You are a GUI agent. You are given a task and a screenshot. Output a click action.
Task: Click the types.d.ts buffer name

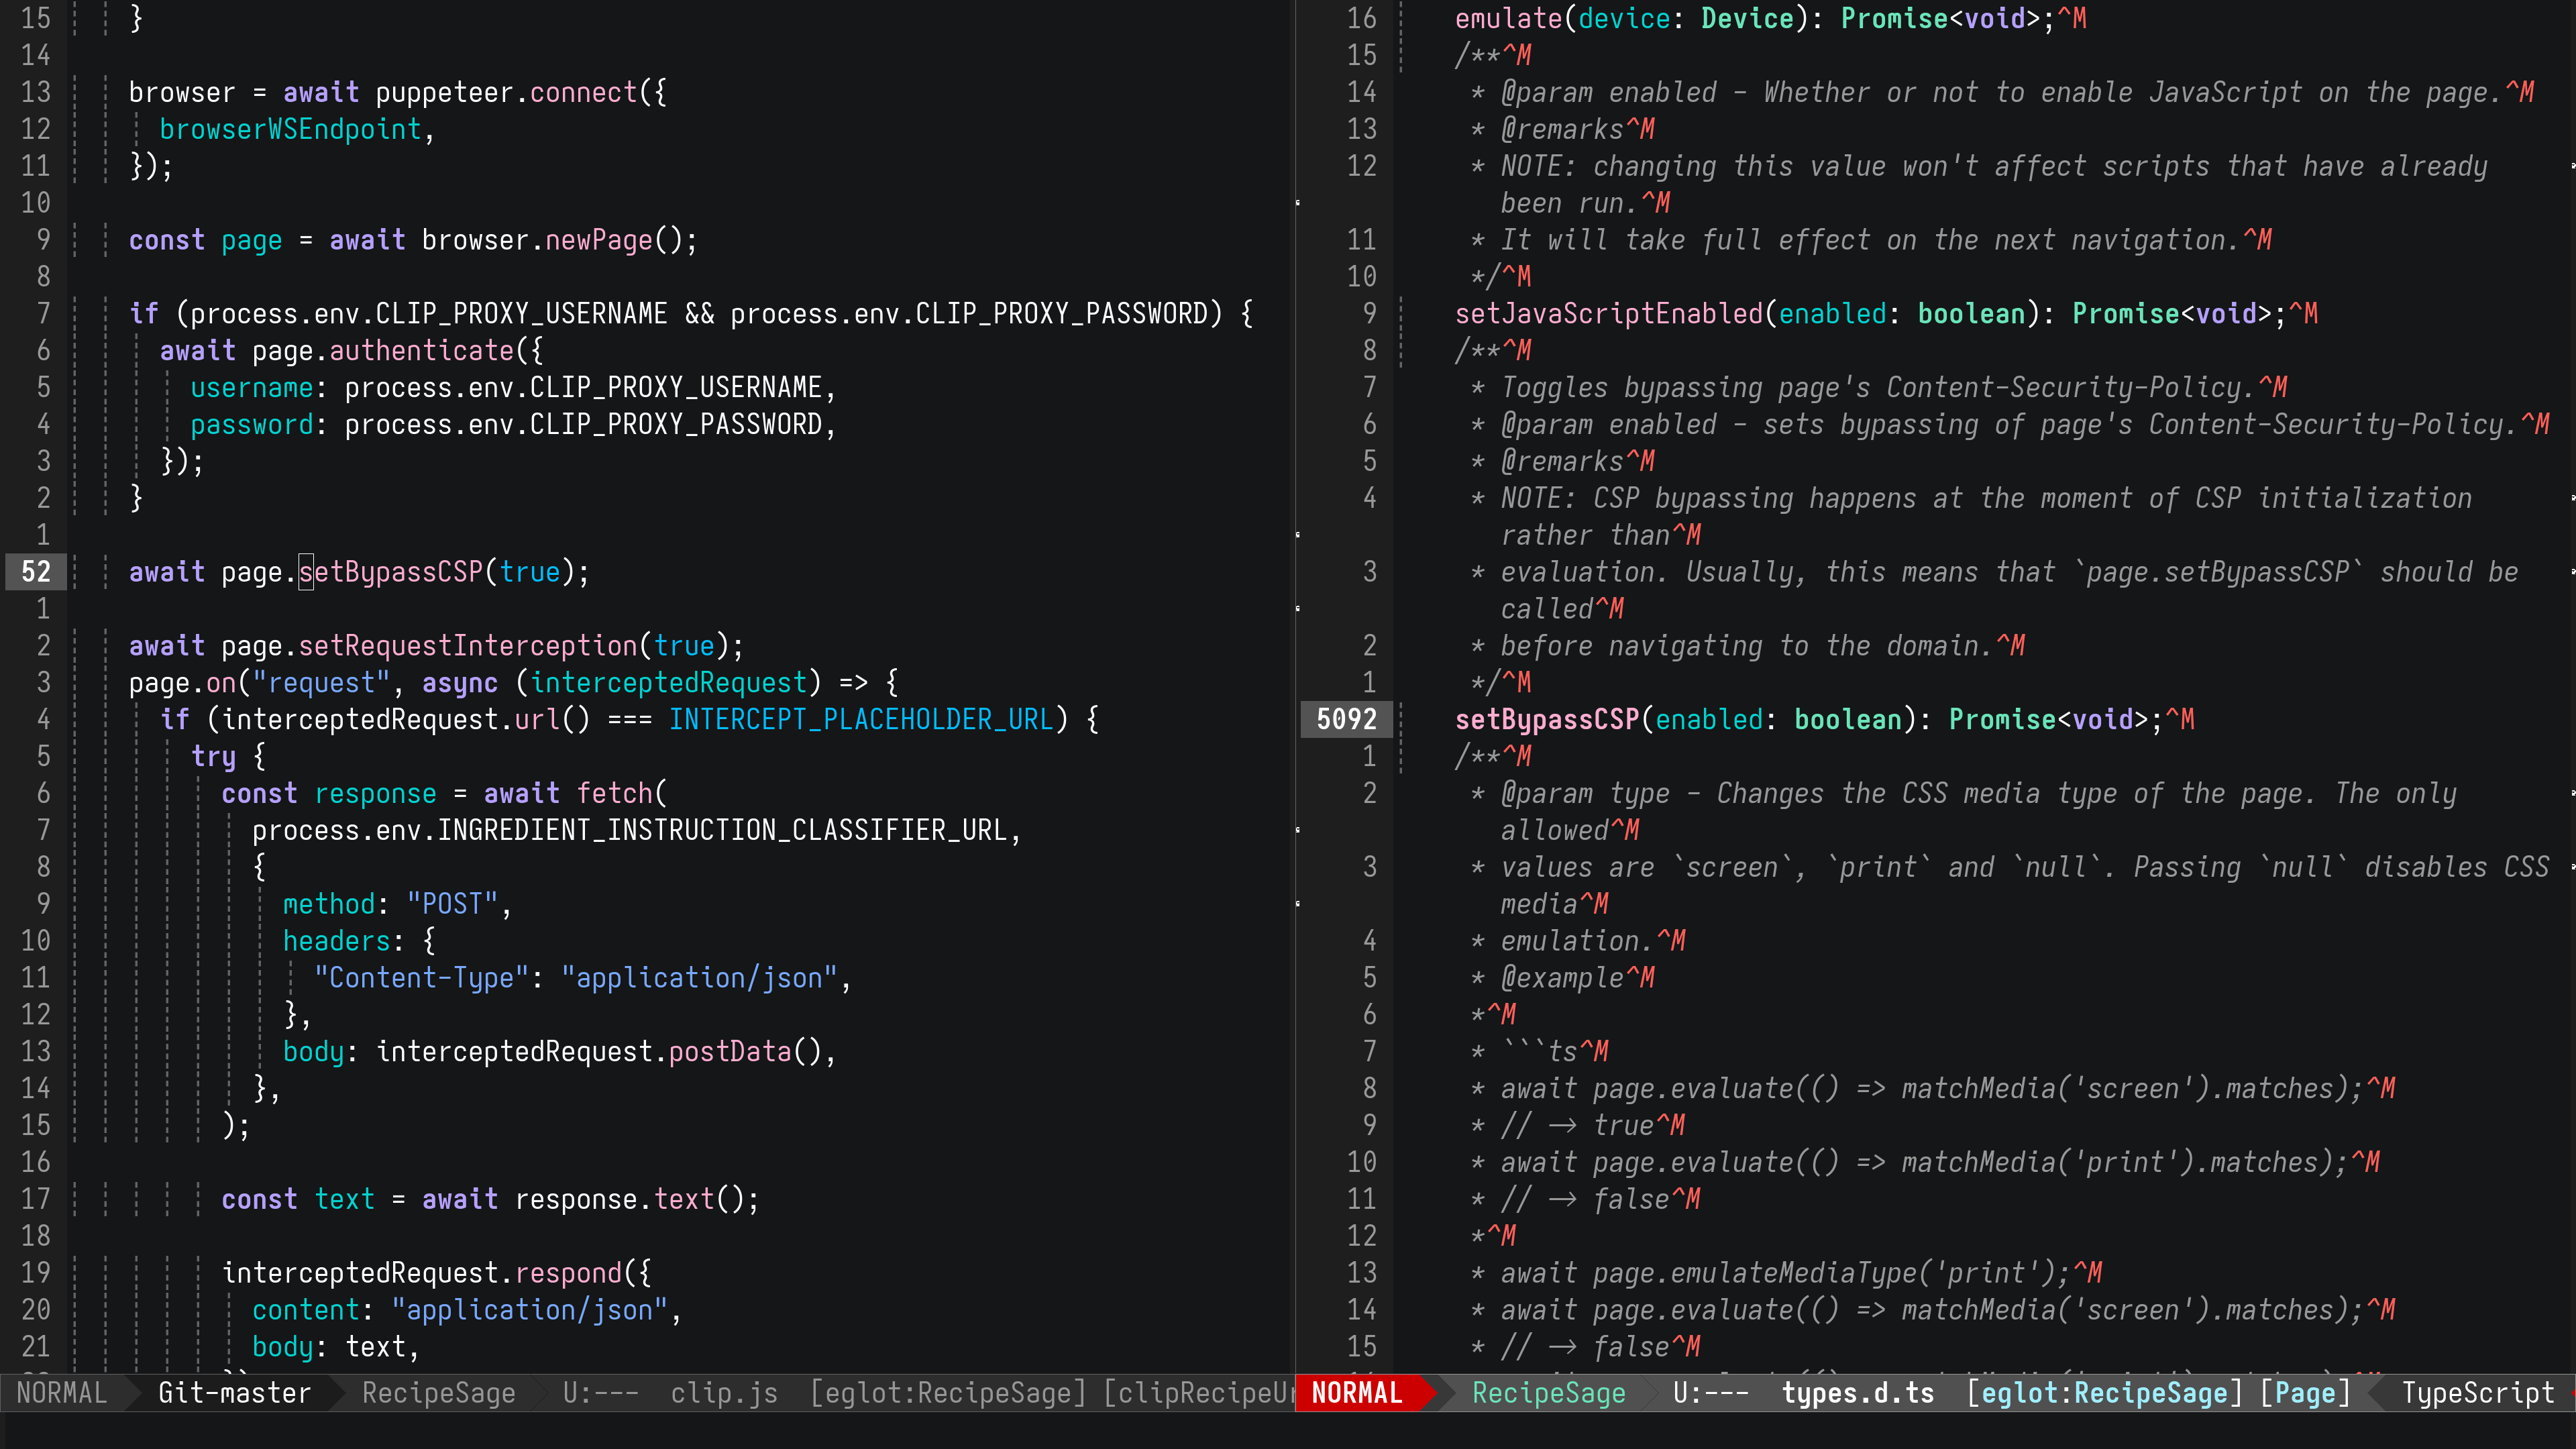click(1857, 1393)
